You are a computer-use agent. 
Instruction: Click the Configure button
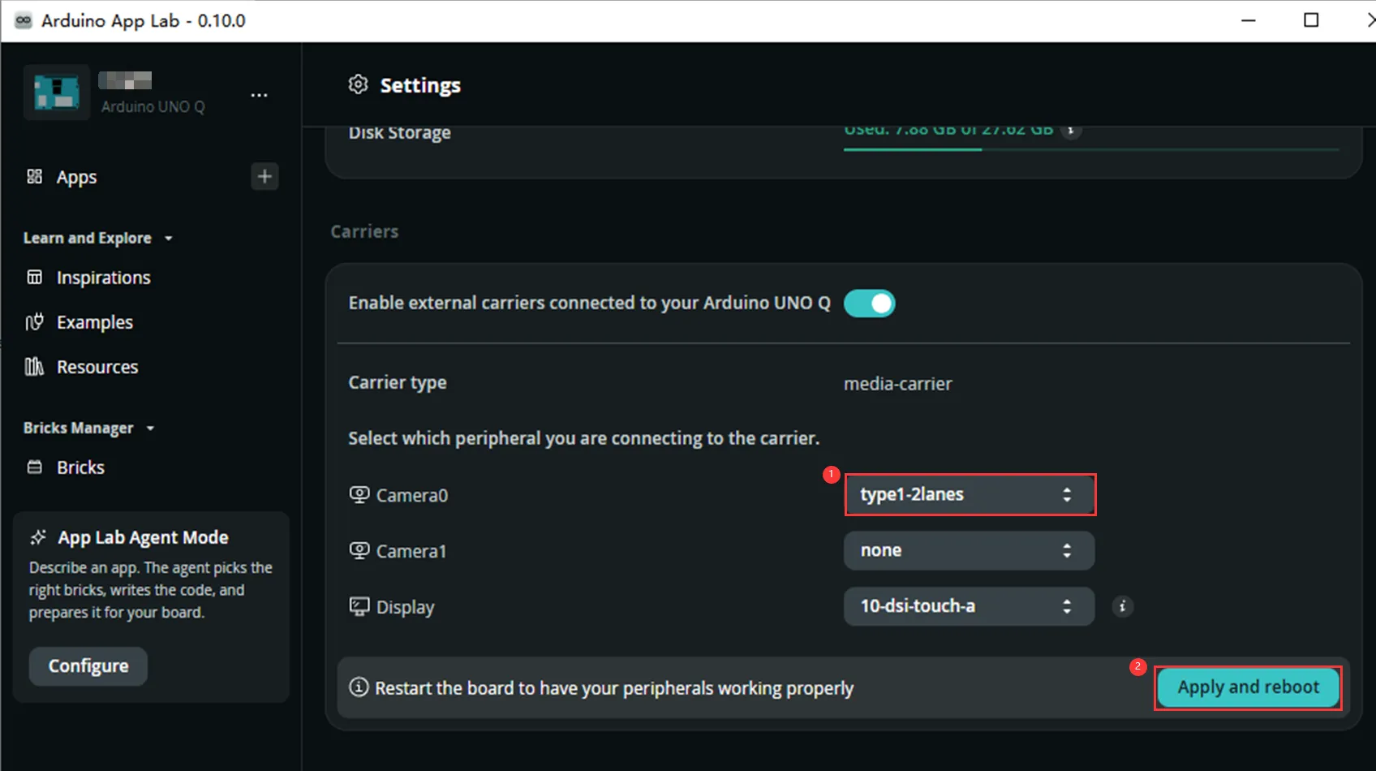pyautogui.click(x=88, y=666)
